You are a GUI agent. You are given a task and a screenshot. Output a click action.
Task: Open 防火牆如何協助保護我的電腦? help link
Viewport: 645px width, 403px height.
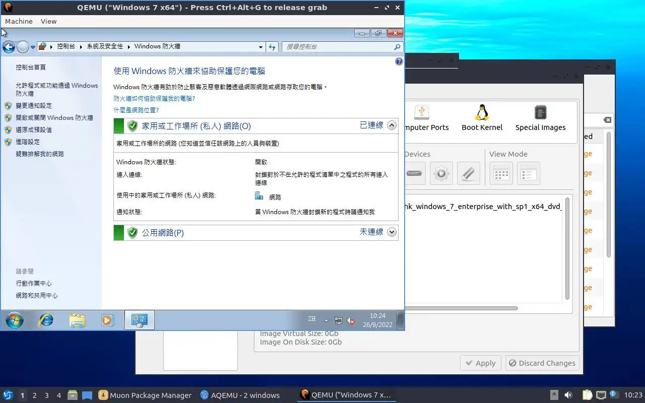[154, 99]
